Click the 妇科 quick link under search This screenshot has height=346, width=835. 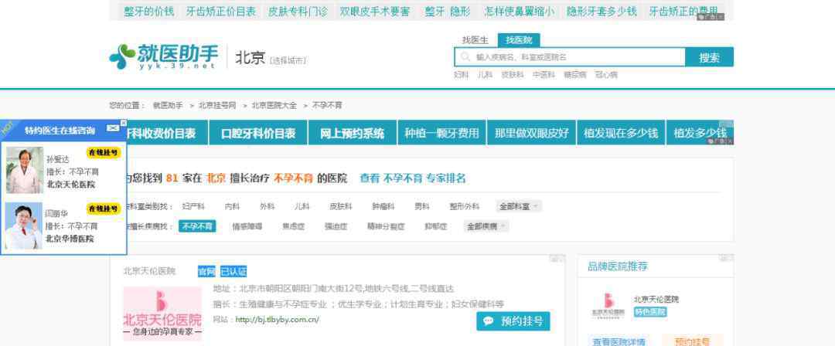pos(461,75)
